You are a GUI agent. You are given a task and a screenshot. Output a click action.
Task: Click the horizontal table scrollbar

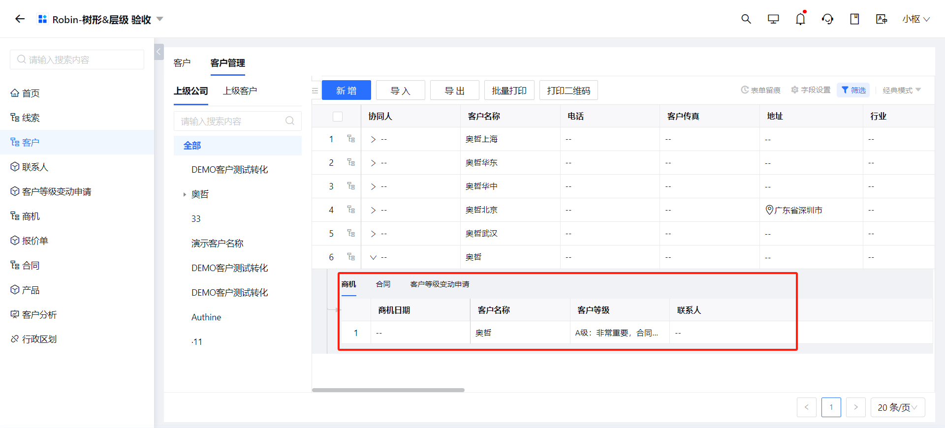point(388,390)
